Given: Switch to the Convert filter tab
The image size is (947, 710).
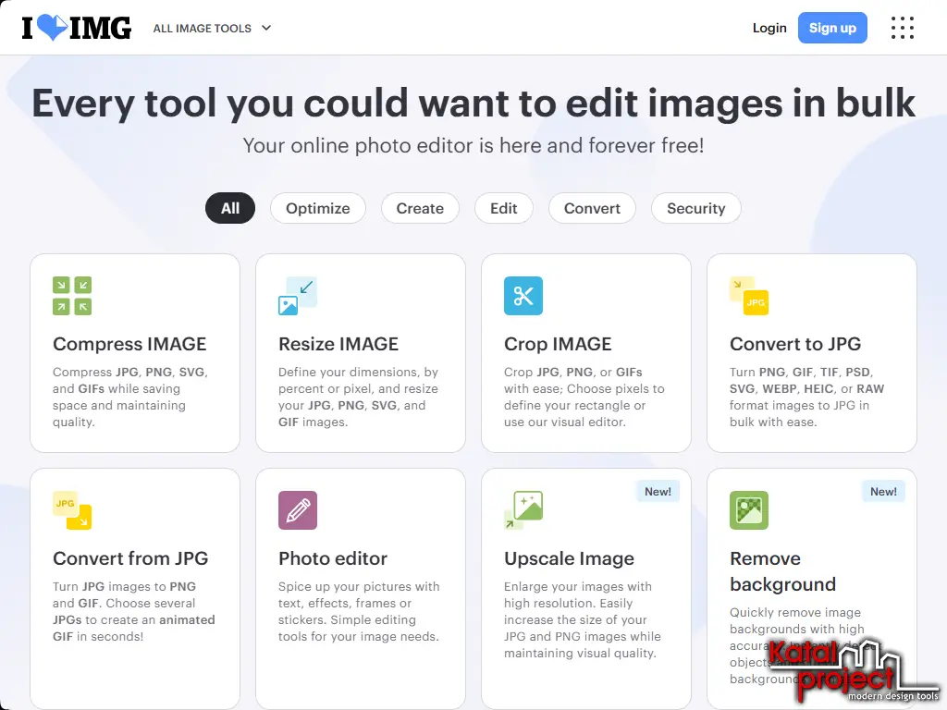Looking at the screenshot, I should click(592, 208).
